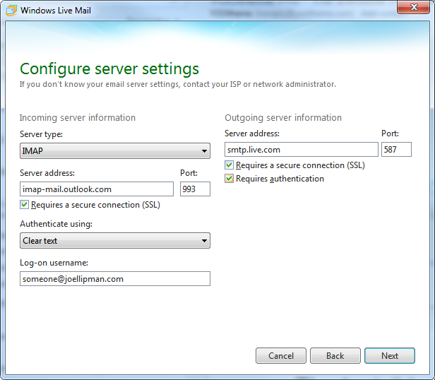
Task: Uncheck outgoing Requires a secure connection (SSL)
Action: pos(230,165)
